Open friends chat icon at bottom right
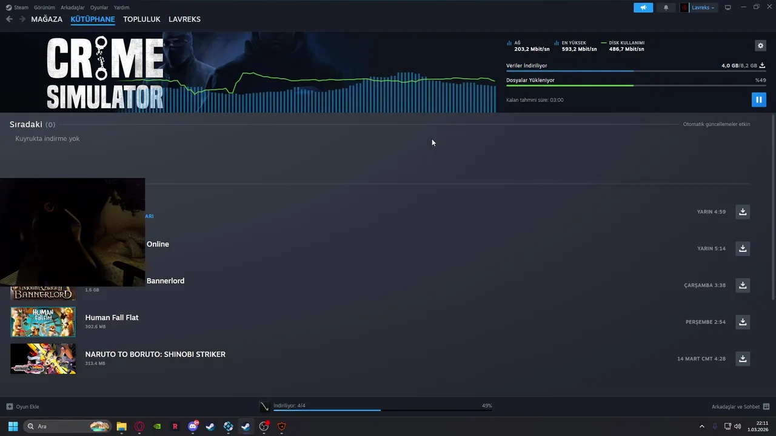This screenshot has height=436, width=776. (766, 406)
